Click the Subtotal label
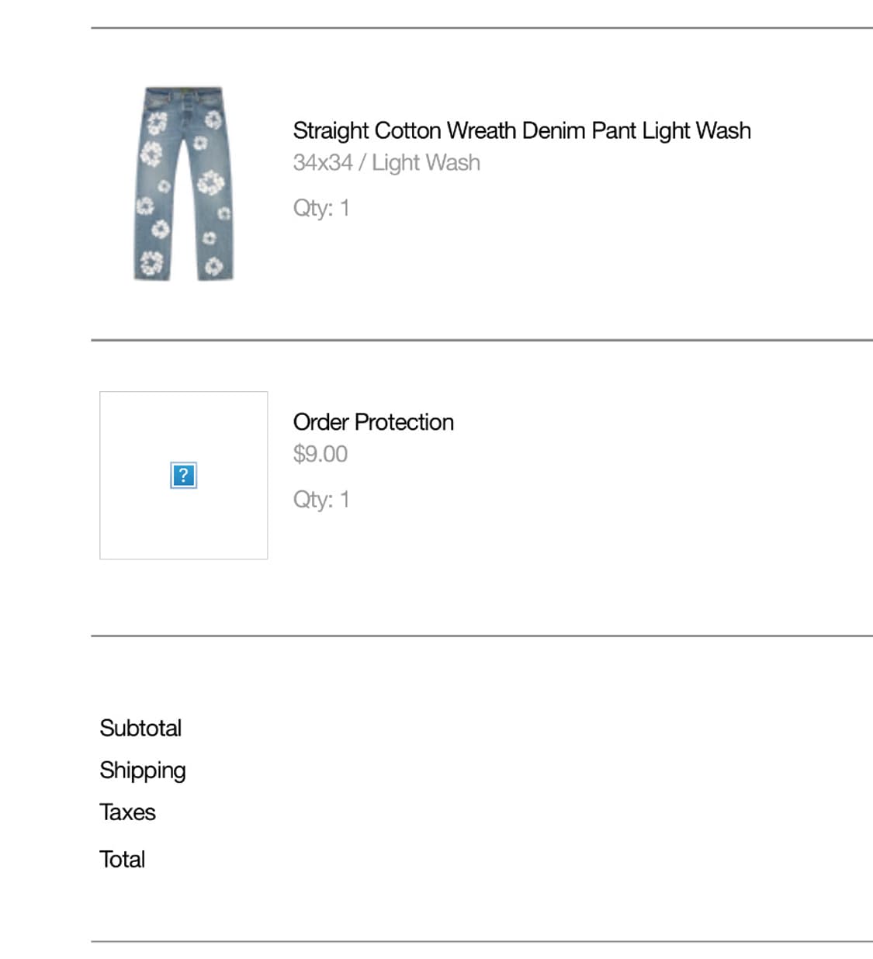Viewport: 873px width, 959px height. pos(140,728)
